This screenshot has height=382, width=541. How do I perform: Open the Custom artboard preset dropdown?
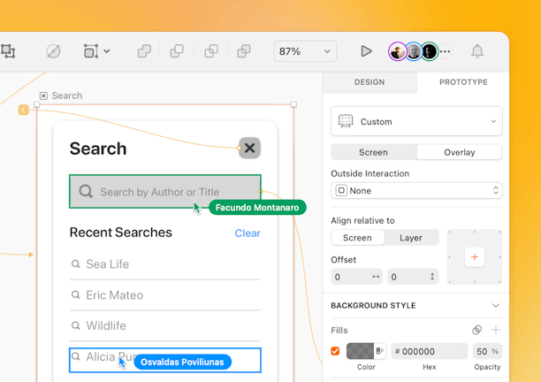416,121
